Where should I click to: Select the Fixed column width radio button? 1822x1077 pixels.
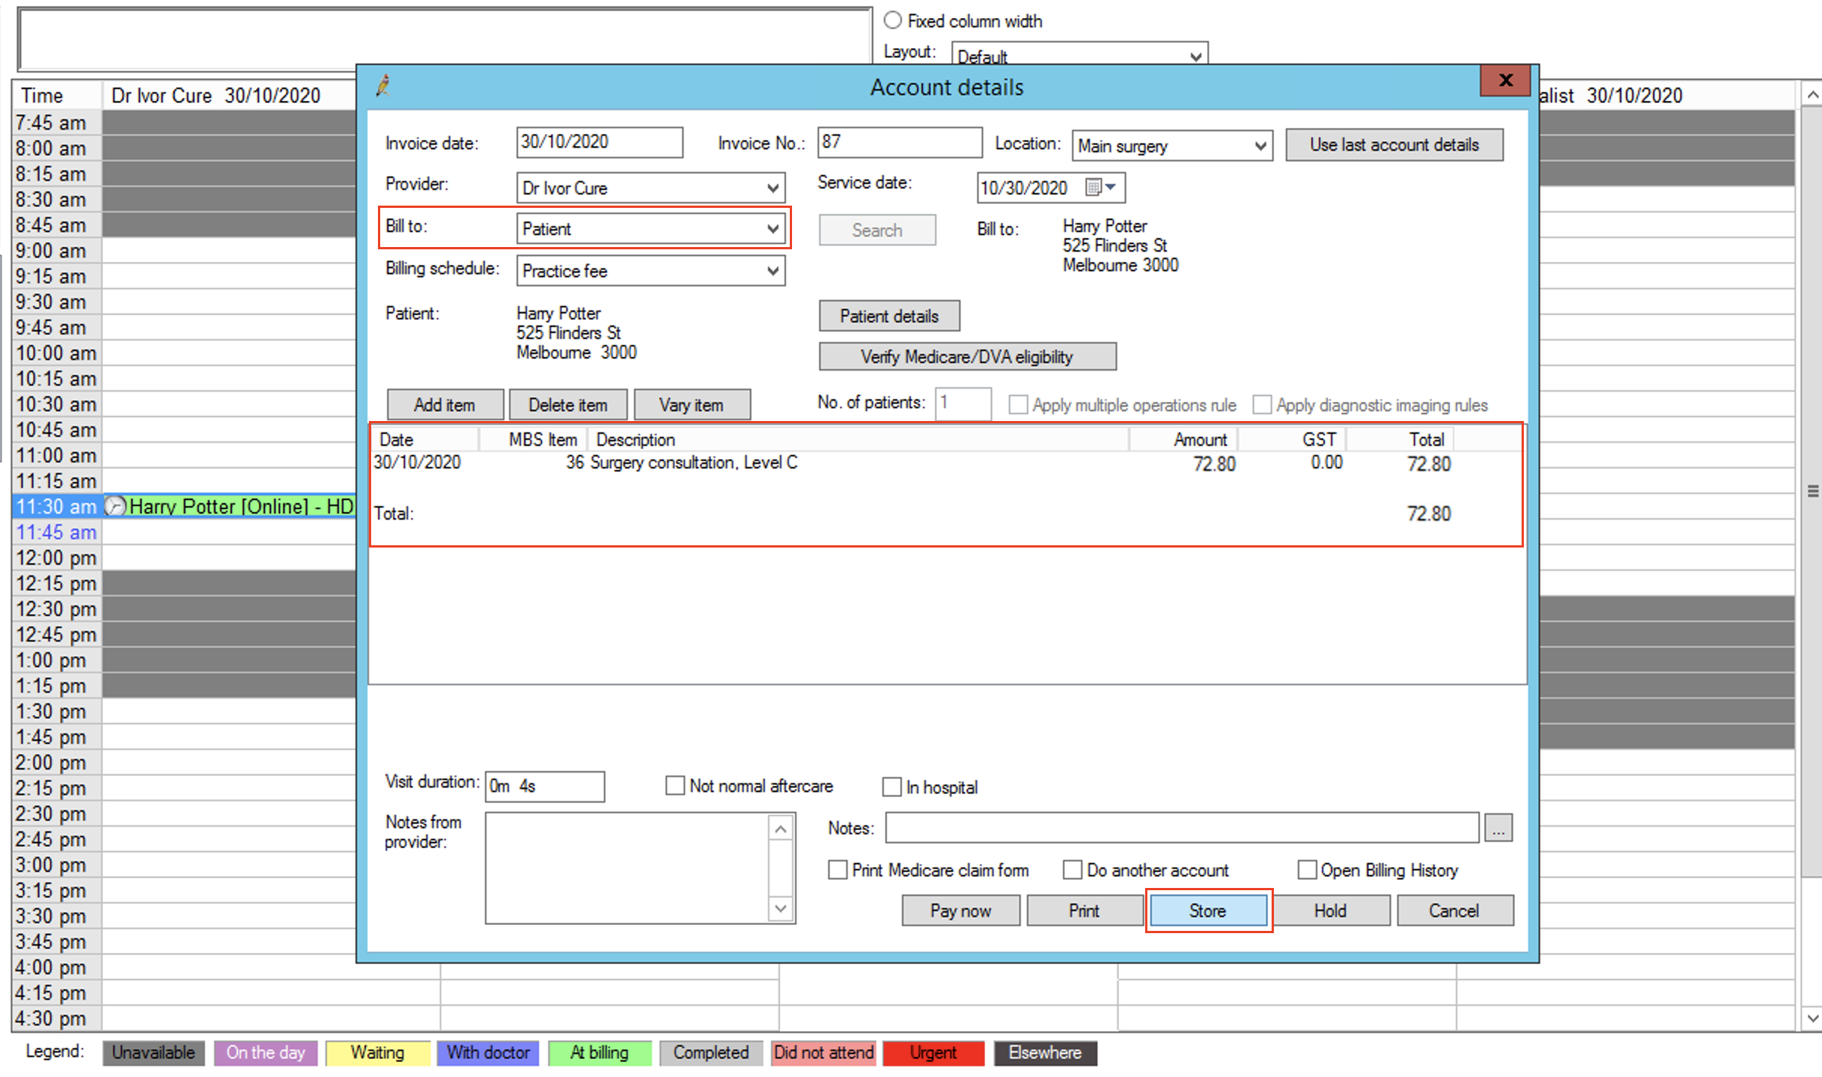click(893, 20)
